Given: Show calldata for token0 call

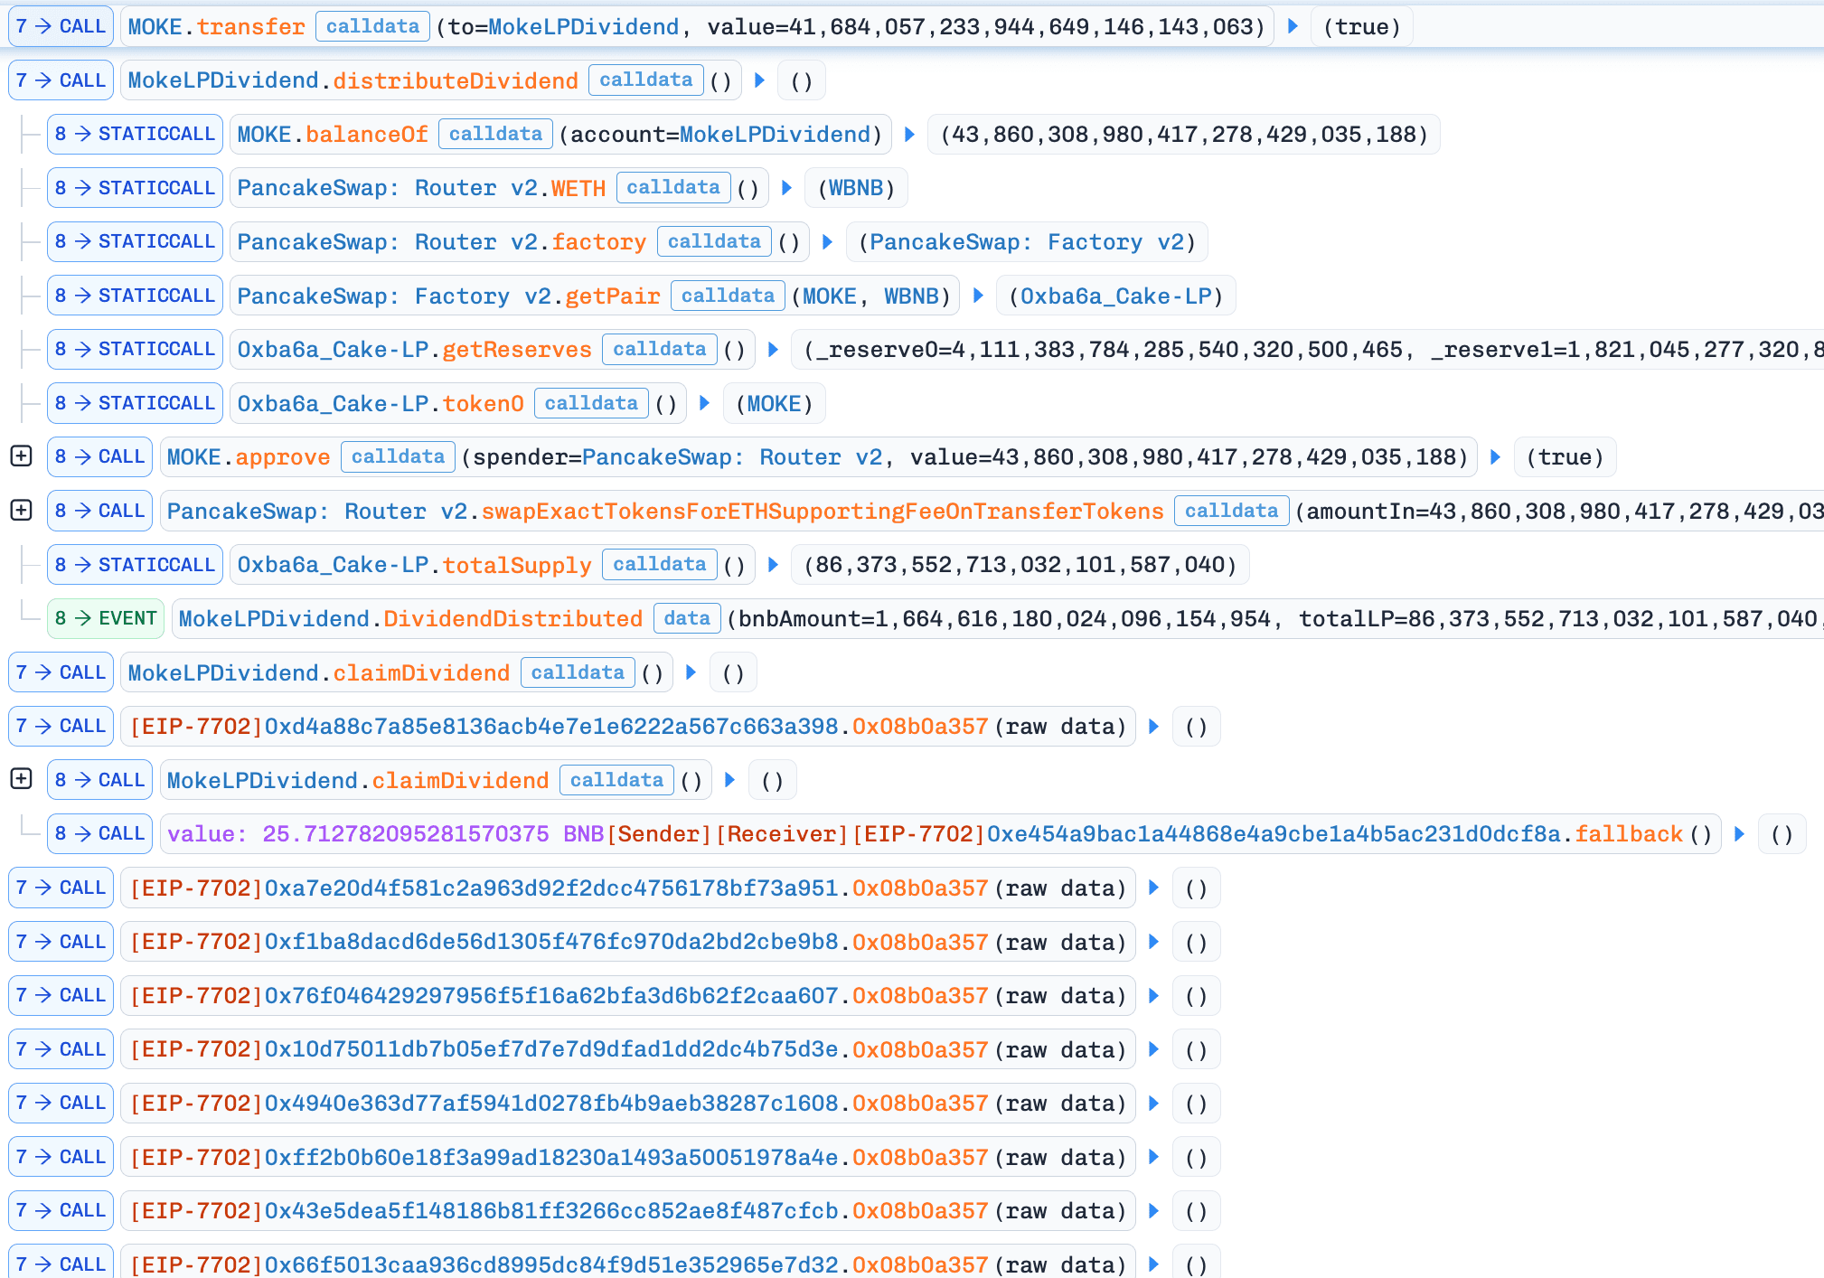Looking at the screenshot, I should (591, 403).
